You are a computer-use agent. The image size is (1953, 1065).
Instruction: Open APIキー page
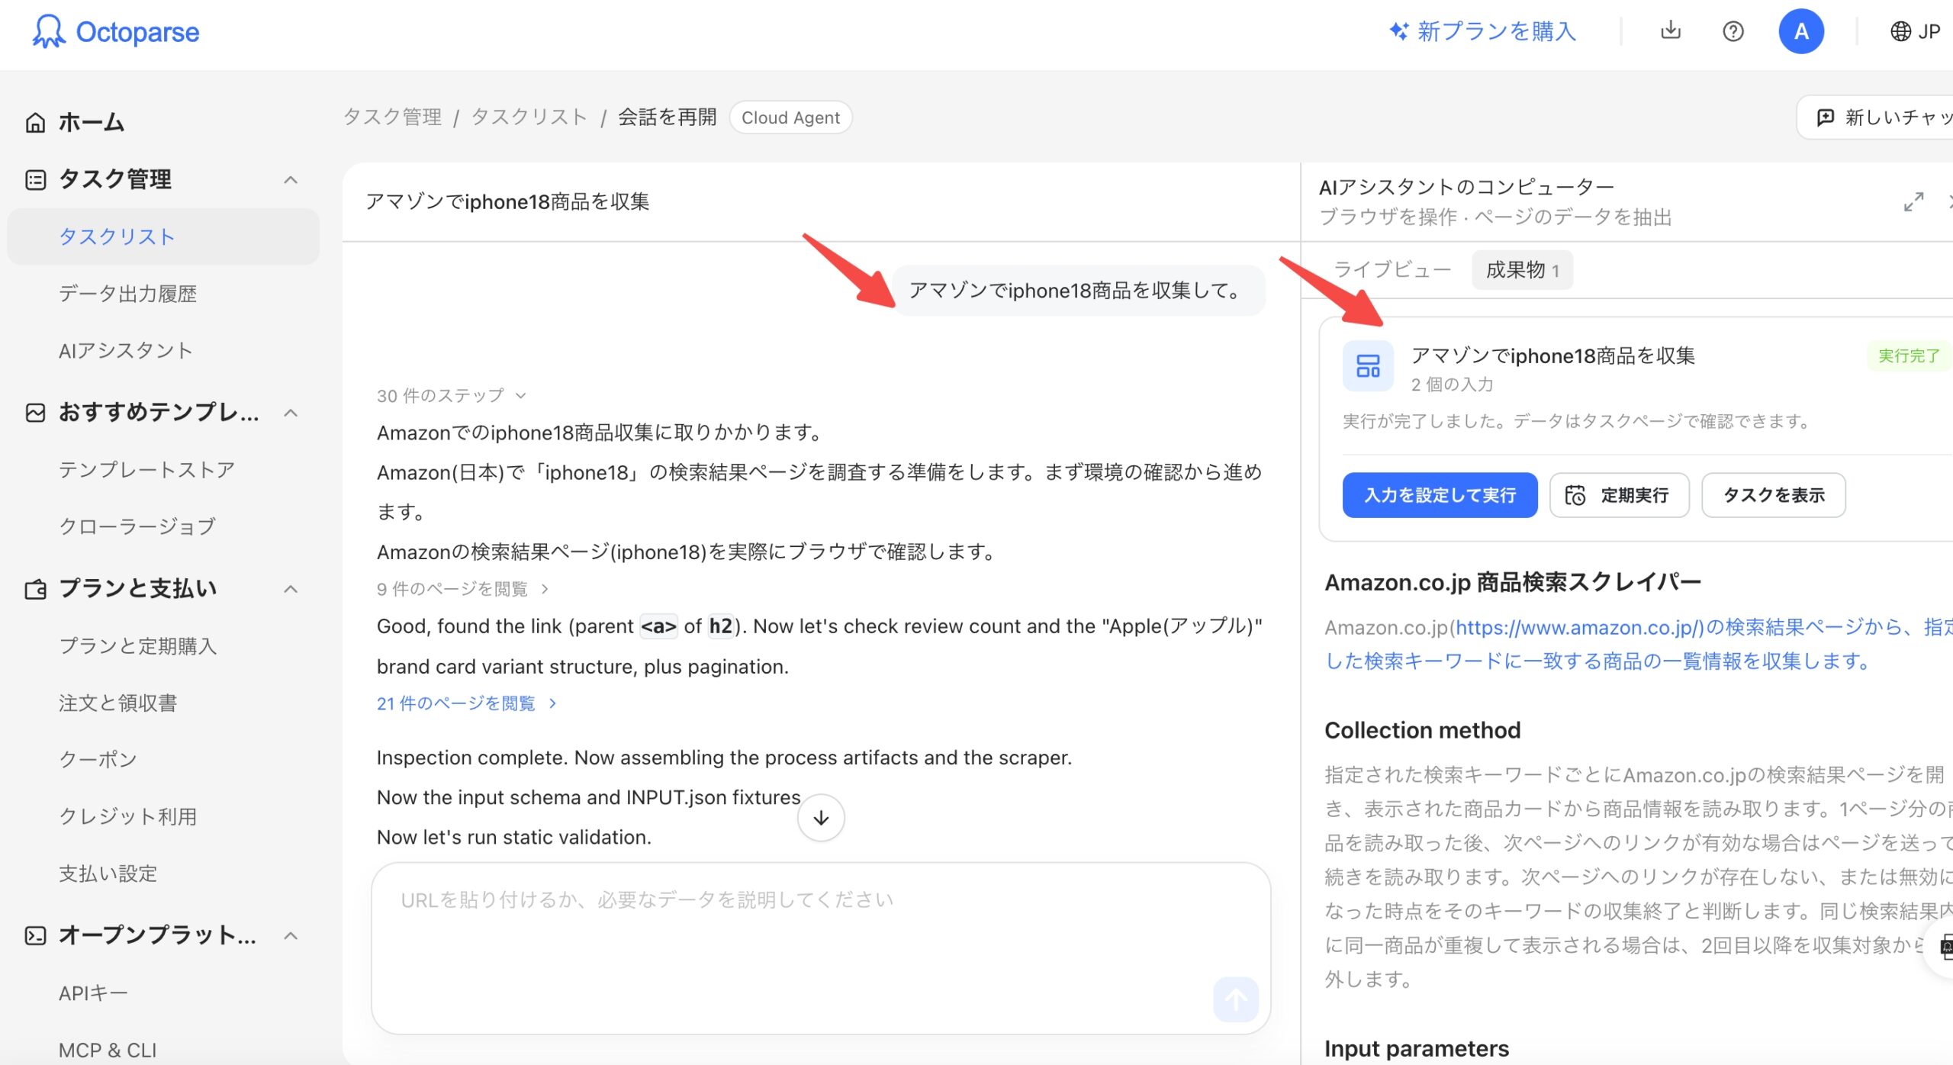click(93, 993)
